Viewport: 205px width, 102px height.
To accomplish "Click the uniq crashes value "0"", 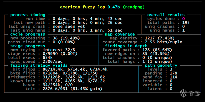I will (x=184, y=27).
